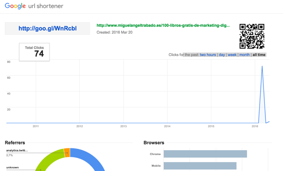The image size is (283, 171).
Task: Click the 2016 peak on the clicks chart
Action: [x=262, y=66]
